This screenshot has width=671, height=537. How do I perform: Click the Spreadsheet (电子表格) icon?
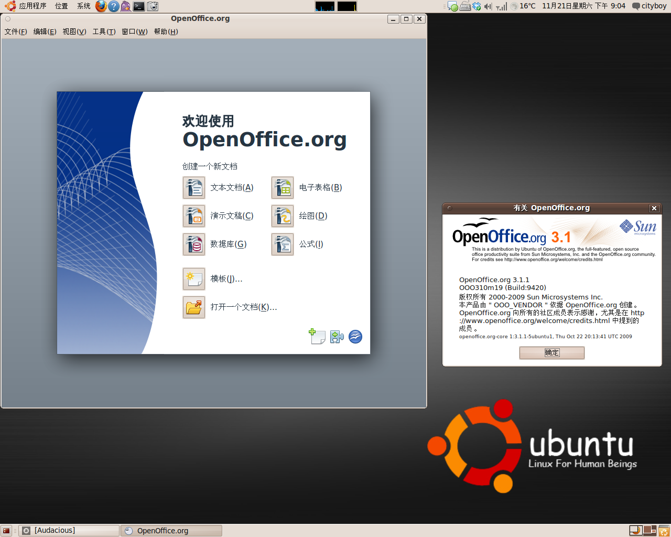click(x=283, y=188)
